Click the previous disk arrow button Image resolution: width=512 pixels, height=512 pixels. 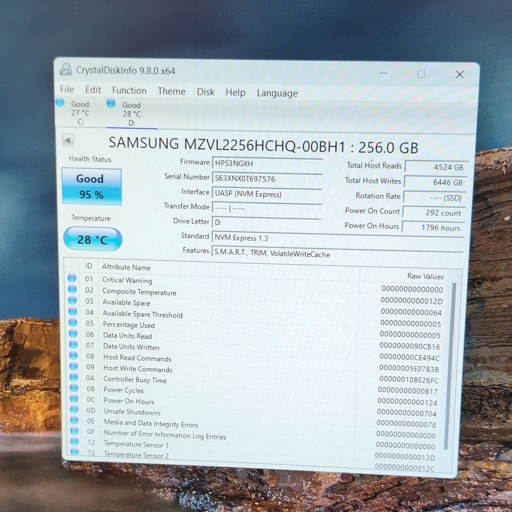coord(68,140)
